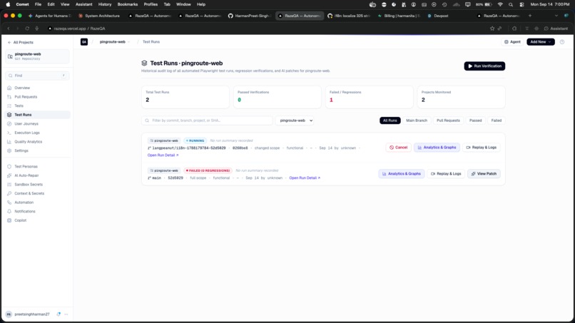Click the help question mark icon
575x323 pixels.
tap(562, 42)
